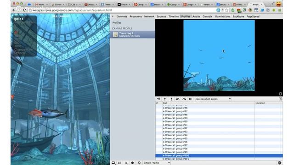Select the Draw call group #101 row

click(x=219, y=159)
